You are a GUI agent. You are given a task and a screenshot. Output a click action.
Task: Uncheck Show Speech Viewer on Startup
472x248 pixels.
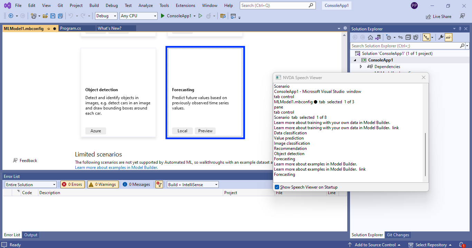pyautogui.click(x=277, y=187)
